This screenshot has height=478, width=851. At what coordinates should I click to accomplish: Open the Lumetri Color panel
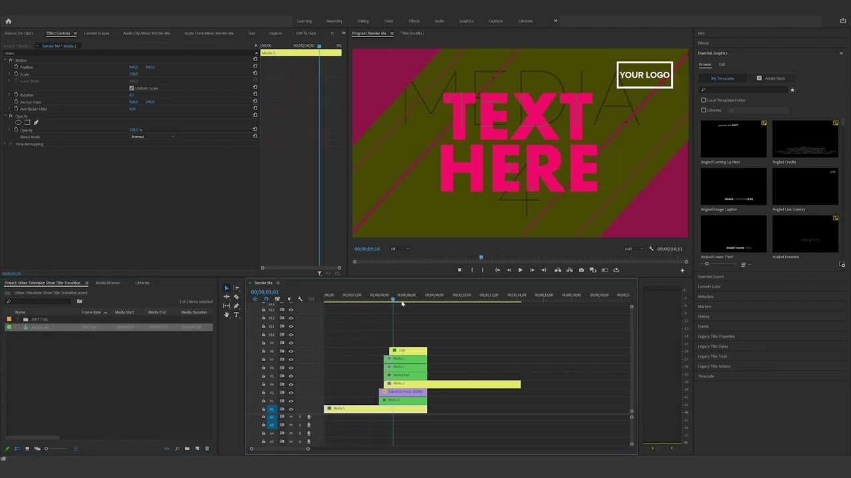click(x=709, y=287)
